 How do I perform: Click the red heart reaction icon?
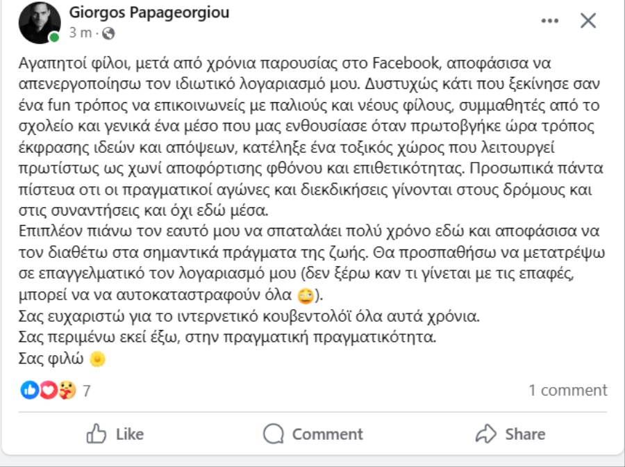click(x=47, y=391)
